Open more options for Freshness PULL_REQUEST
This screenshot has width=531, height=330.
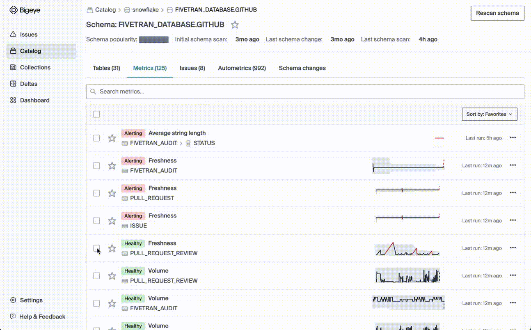513,193
